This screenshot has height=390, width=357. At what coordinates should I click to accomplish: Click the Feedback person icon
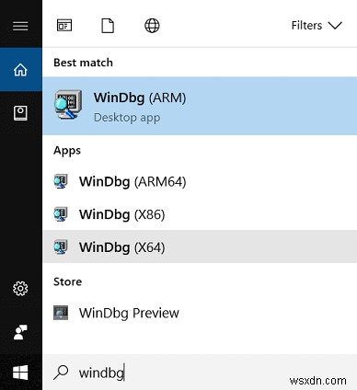tap(20, 332)
